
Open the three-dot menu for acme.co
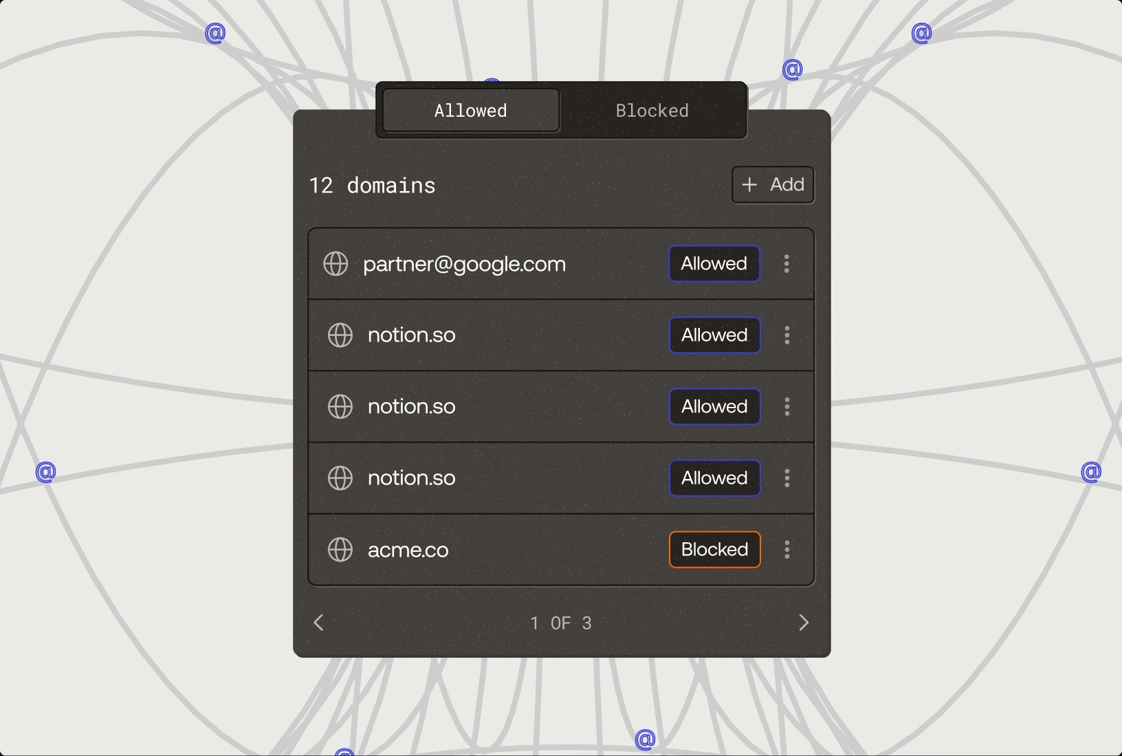(787, 550)
